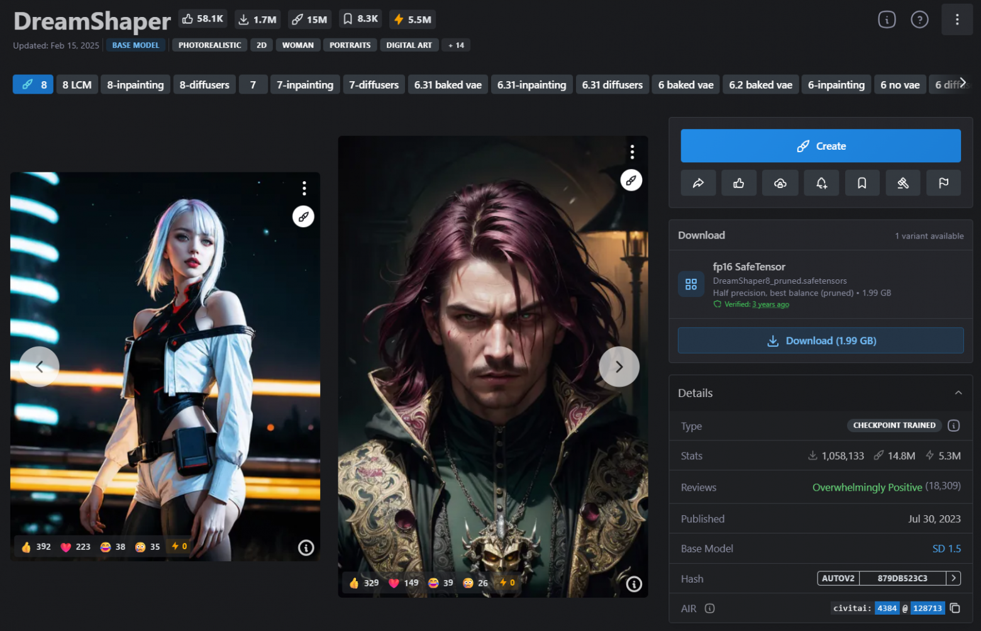Click the 5.5M buzz lightning badge

click(x=413, y=20)
